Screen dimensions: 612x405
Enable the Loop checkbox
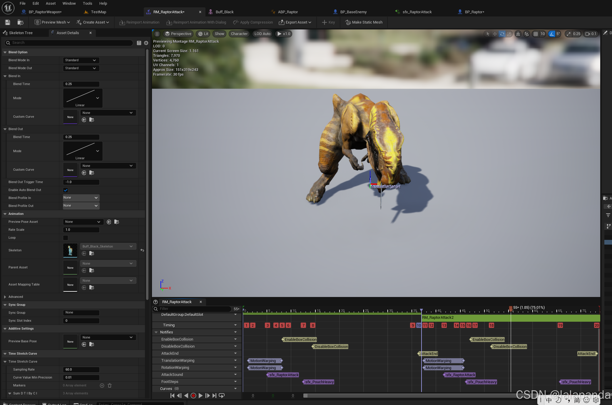click(66, 238)
